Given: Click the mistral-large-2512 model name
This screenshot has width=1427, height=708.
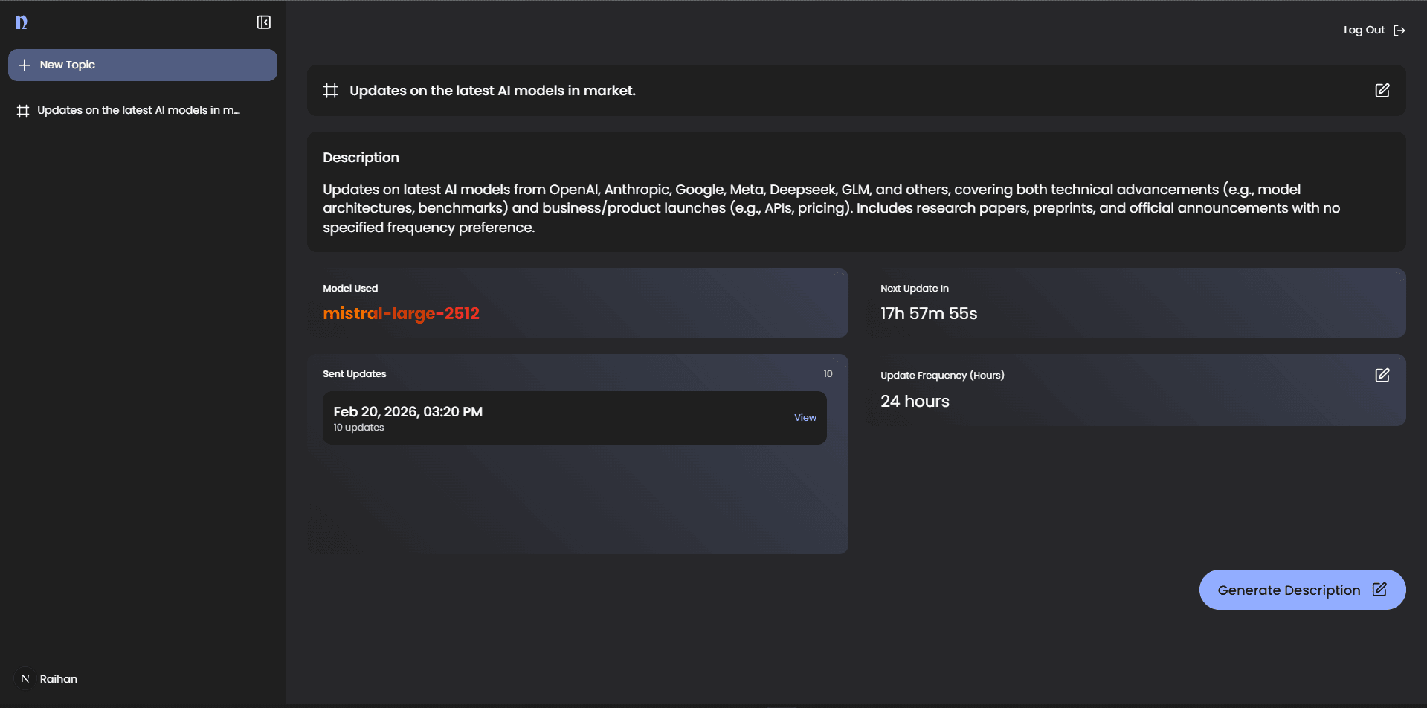Looking at the screenshot, I should pos(401,314).
